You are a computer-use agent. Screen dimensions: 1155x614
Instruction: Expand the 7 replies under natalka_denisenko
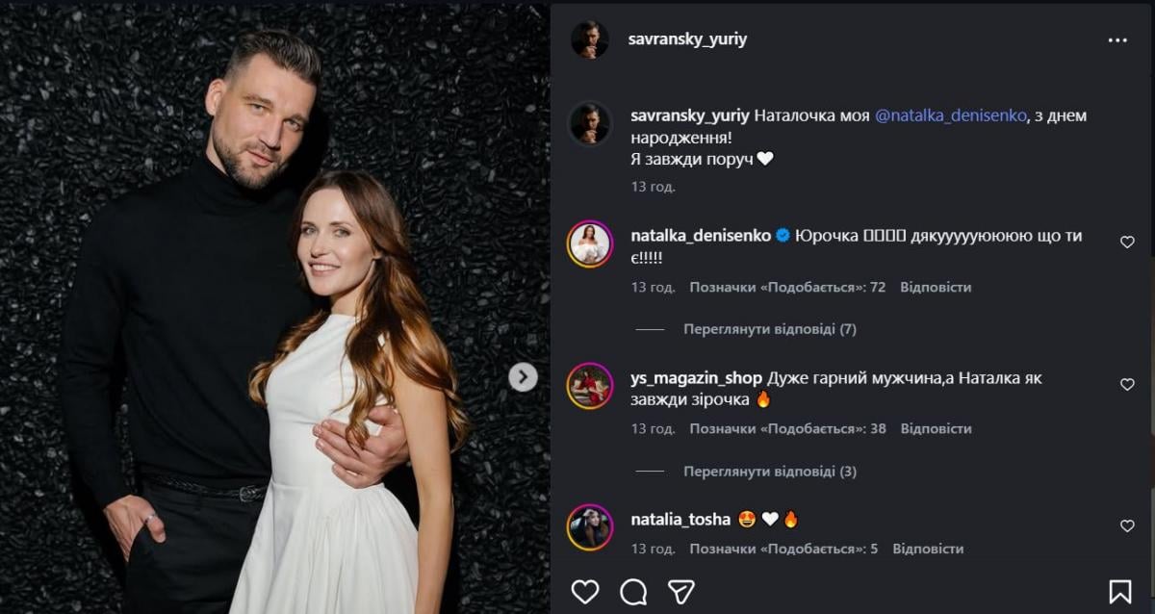click(769, 329)
